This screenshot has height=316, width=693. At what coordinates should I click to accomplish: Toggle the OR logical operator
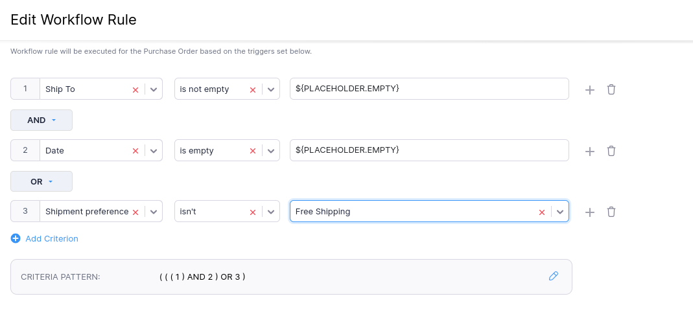pos(41,181)
